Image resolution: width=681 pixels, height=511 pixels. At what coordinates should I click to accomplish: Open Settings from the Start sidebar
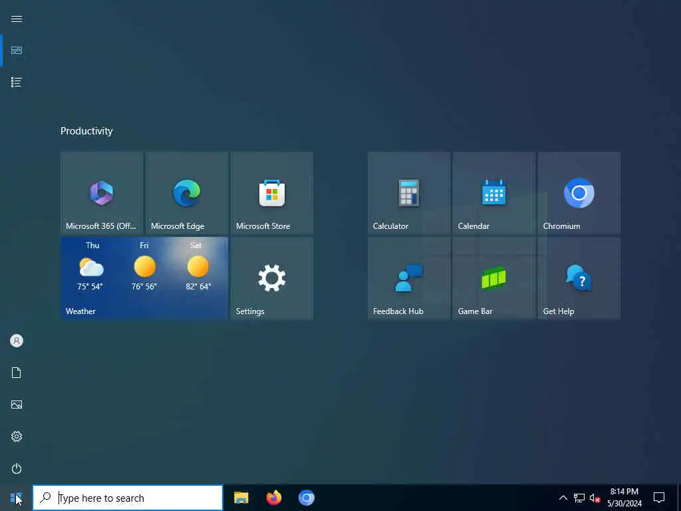pos(17,436)
